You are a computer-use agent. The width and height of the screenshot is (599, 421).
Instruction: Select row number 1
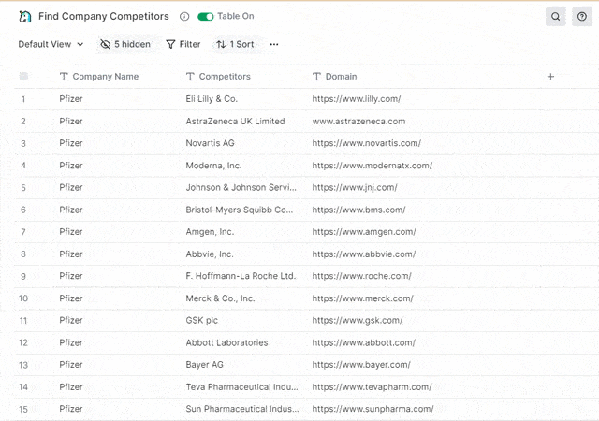click(x=23, y=99)
